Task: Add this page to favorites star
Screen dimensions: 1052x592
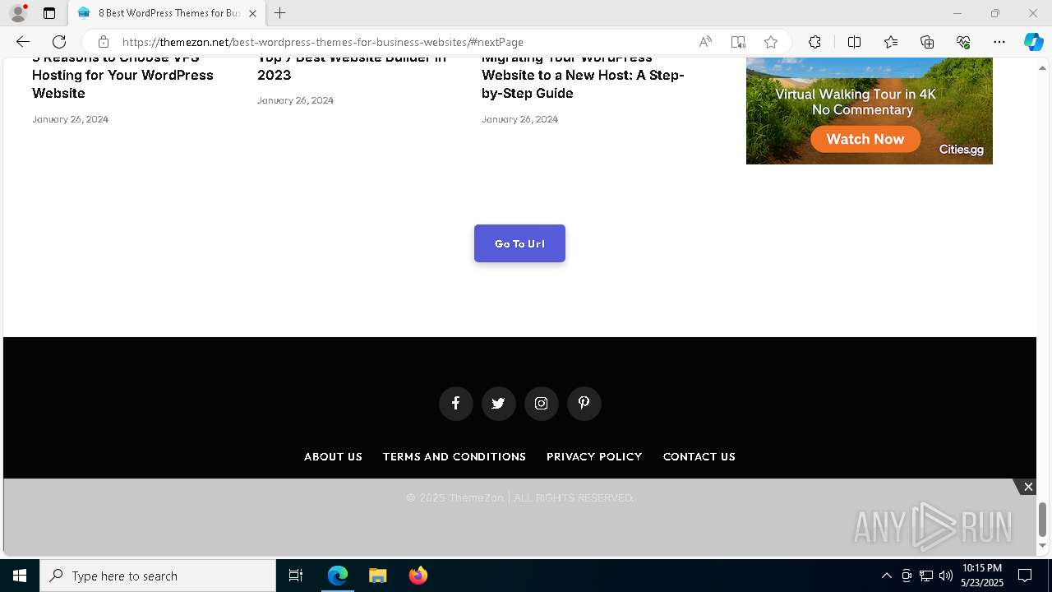Action: [771, 42]
